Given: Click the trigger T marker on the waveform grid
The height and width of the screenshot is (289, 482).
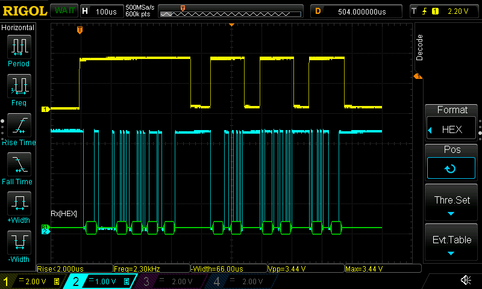Looking at the screenshot, I should pos(80,30).
